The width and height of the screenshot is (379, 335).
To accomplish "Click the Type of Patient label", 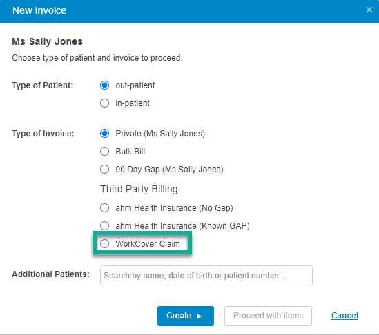I will tap(43, 85).
